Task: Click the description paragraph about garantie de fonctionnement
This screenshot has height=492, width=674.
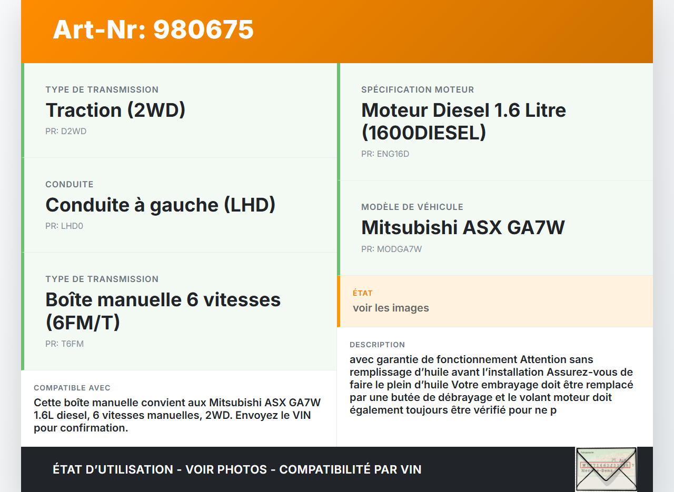Action: 491,385
